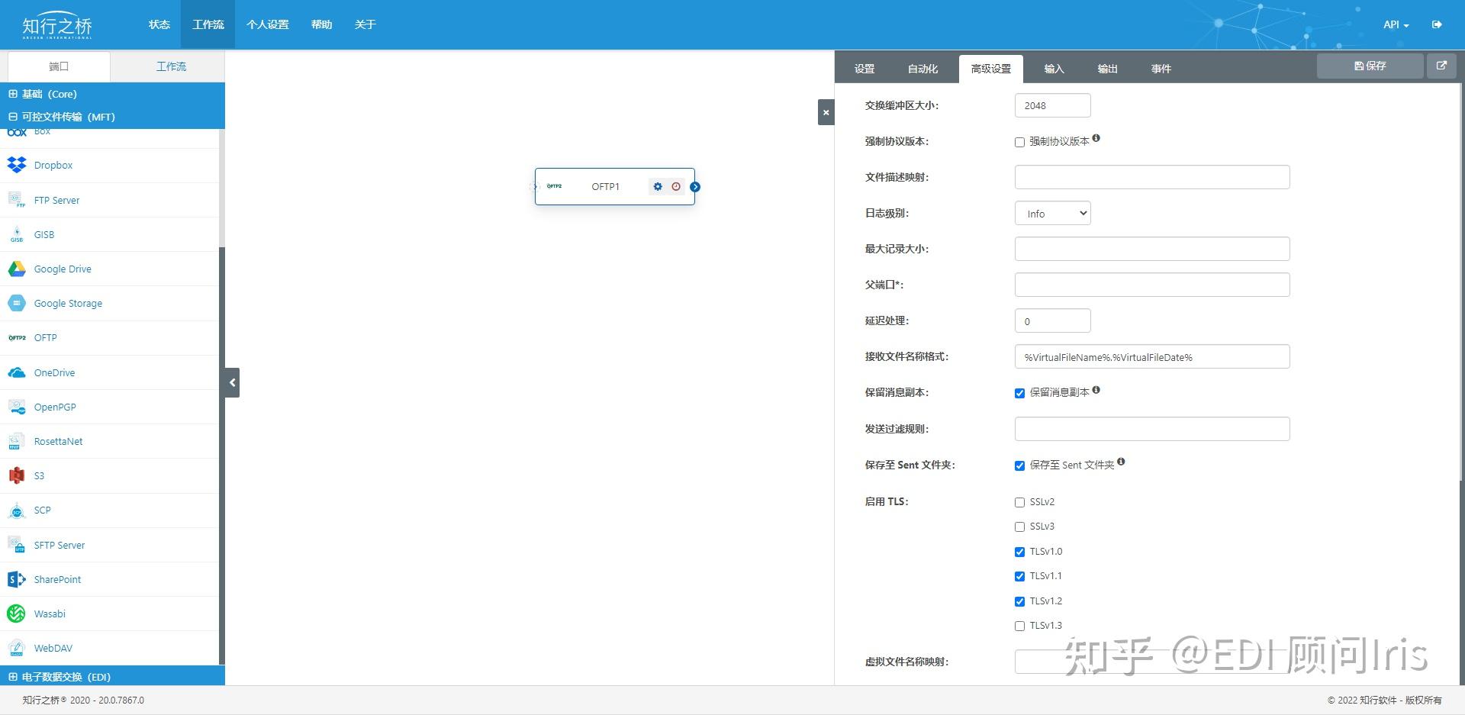Uncheck 保留消息副本 option
This screenshot has width=1465, height=715.
[1019, 393]
